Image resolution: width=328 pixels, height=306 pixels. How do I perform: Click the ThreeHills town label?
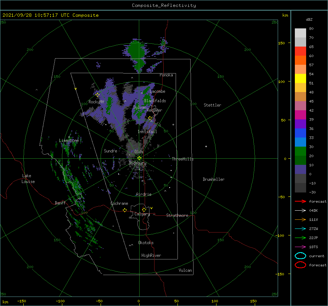click(x=183, y=159)
